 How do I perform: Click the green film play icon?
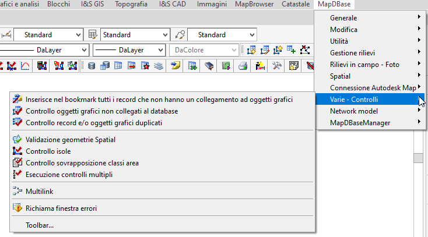pyautogui.click(x=226, y=66)
